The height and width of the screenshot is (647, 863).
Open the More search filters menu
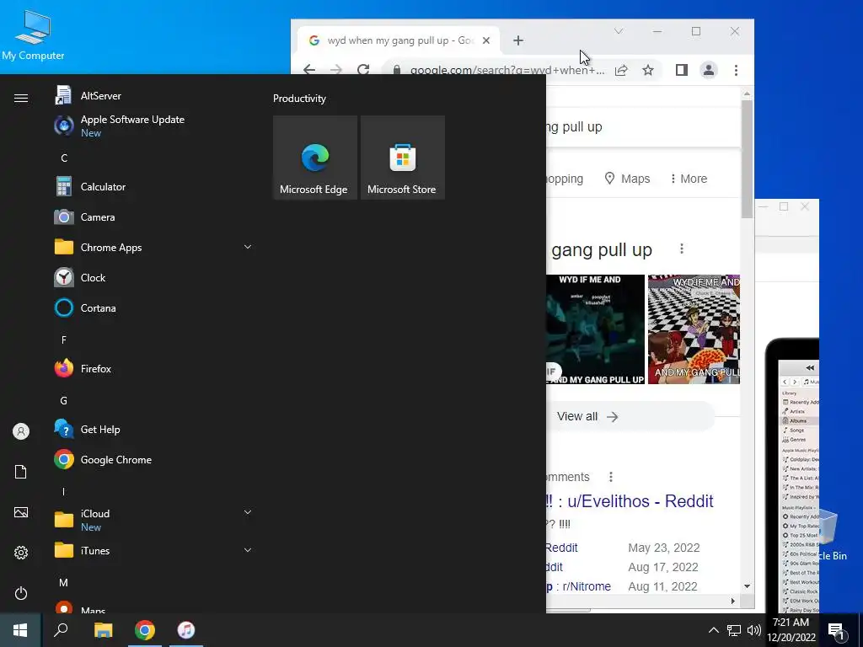pyautogui.click(x=689, y=179)
